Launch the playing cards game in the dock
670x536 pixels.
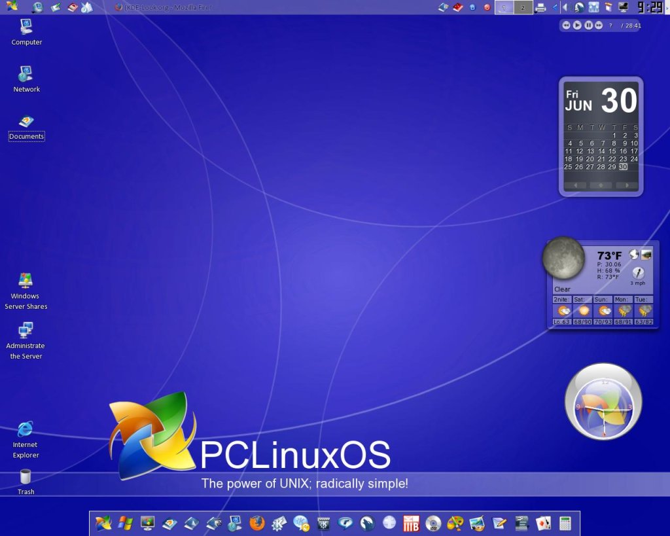543,523
